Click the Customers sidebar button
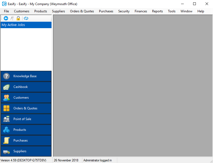Screen dimensions: 213x163 (26, 98)
